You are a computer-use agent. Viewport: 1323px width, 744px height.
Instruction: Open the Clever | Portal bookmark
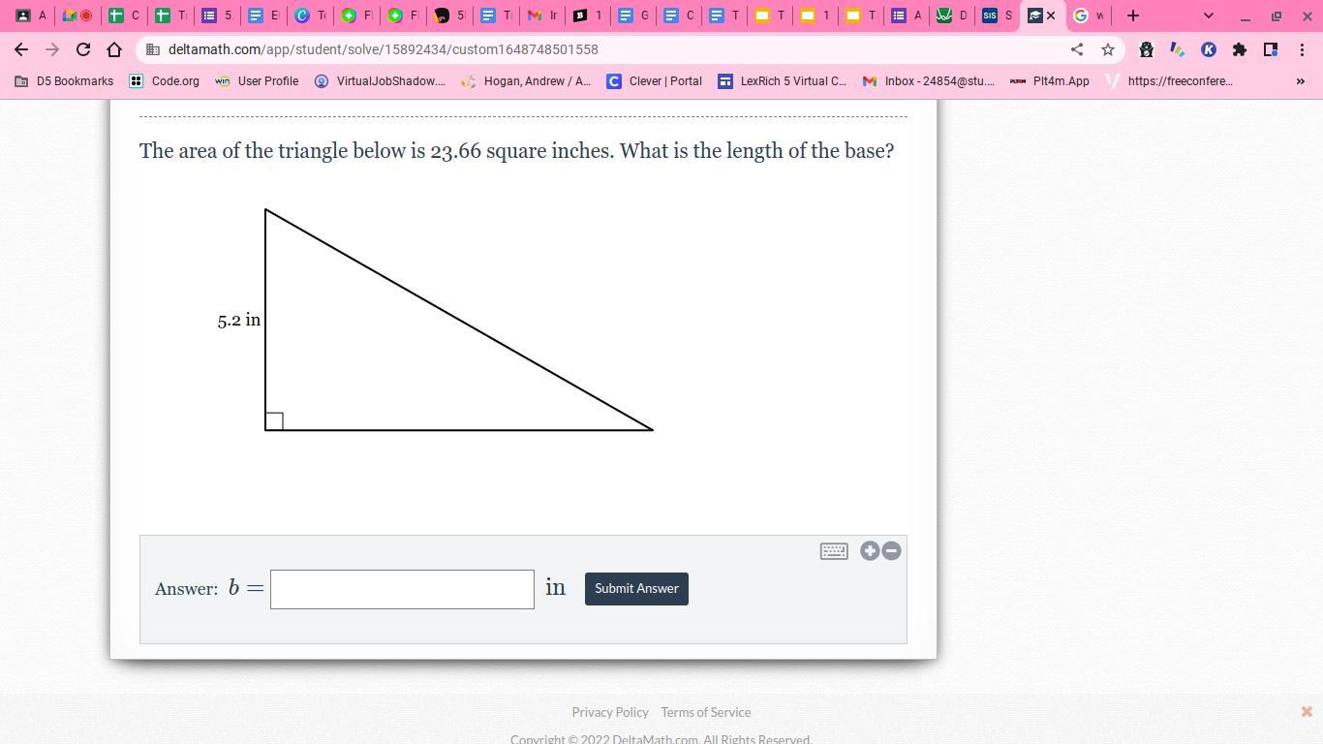(x=655, y=81)
